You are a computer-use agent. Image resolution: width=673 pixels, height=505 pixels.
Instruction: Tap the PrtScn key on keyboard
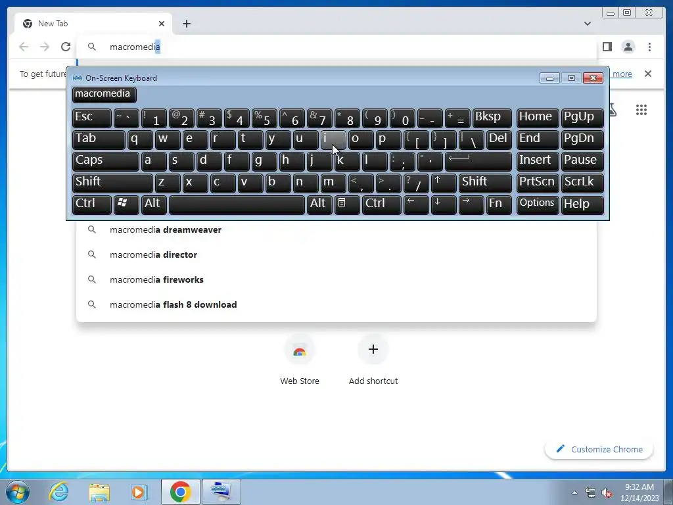point(538,183)
